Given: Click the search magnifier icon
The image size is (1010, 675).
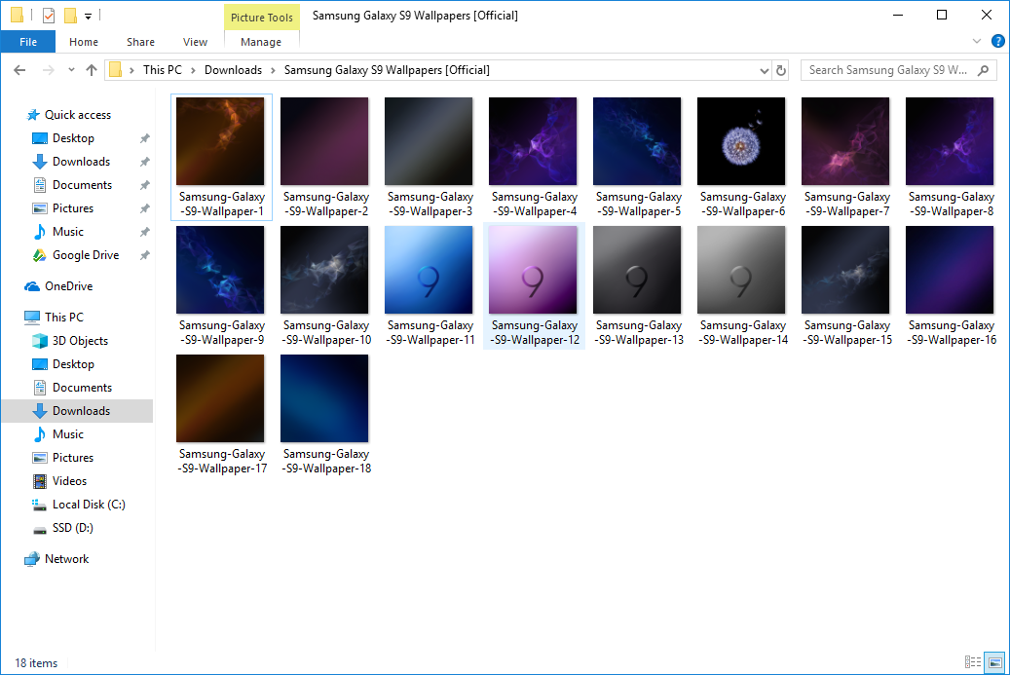Looking at the screenshot, I should (x=983, y=70).
